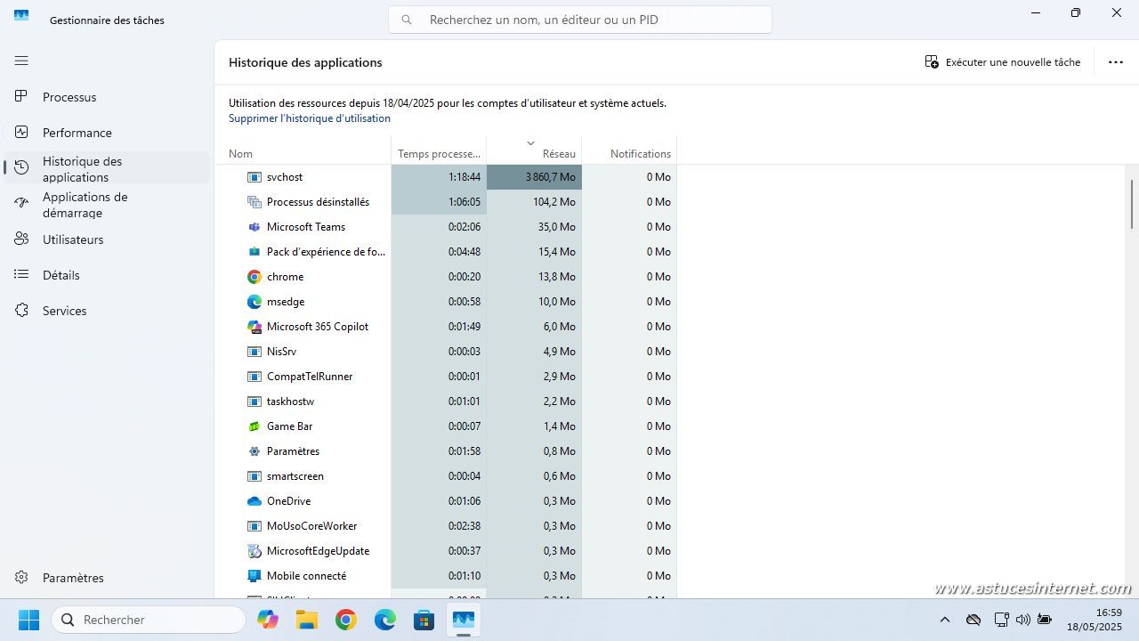Click the Pack d'expérience row icon
1139x641 pixels.
pyautogui.click(x=254, y=252)
